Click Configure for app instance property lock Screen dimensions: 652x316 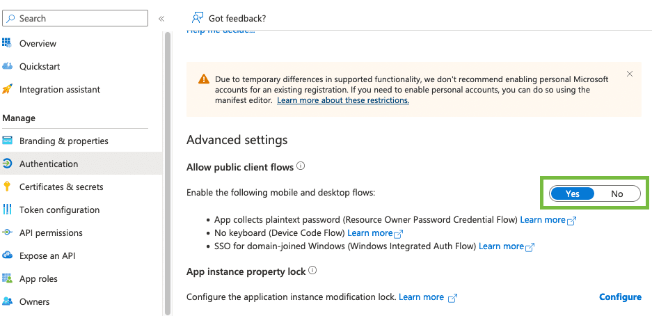[620, 297]
